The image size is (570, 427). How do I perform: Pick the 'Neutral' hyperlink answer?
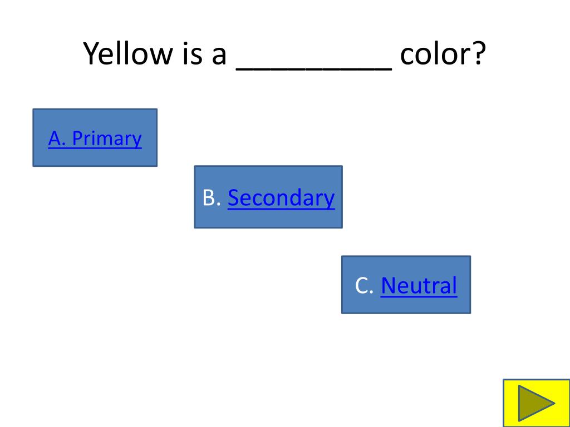click(x=419, y=285)
